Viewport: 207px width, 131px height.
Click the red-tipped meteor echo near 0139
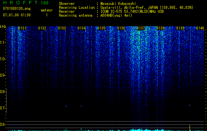190,105
